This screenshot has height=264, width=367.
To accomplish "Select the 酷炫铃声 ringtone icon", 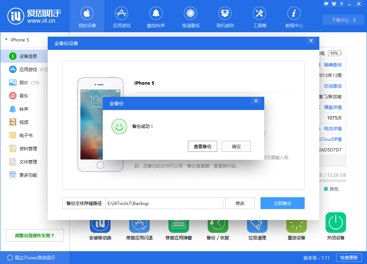I will pyautogui.click(x=156, y=16).
